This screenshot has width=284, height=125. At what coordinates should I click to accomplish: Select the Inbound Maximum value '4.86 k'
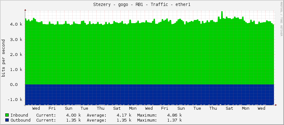(x=174, y=115)
